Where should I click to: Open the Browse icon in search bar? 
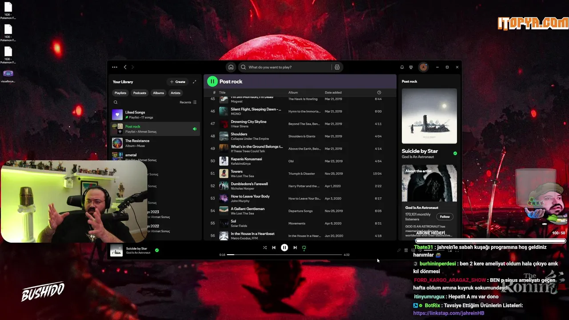337,67
